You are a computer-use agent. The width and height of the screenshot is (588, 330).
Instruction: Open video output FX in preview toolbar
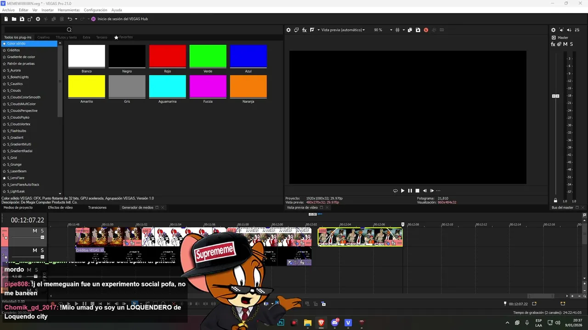click(304, 30)
